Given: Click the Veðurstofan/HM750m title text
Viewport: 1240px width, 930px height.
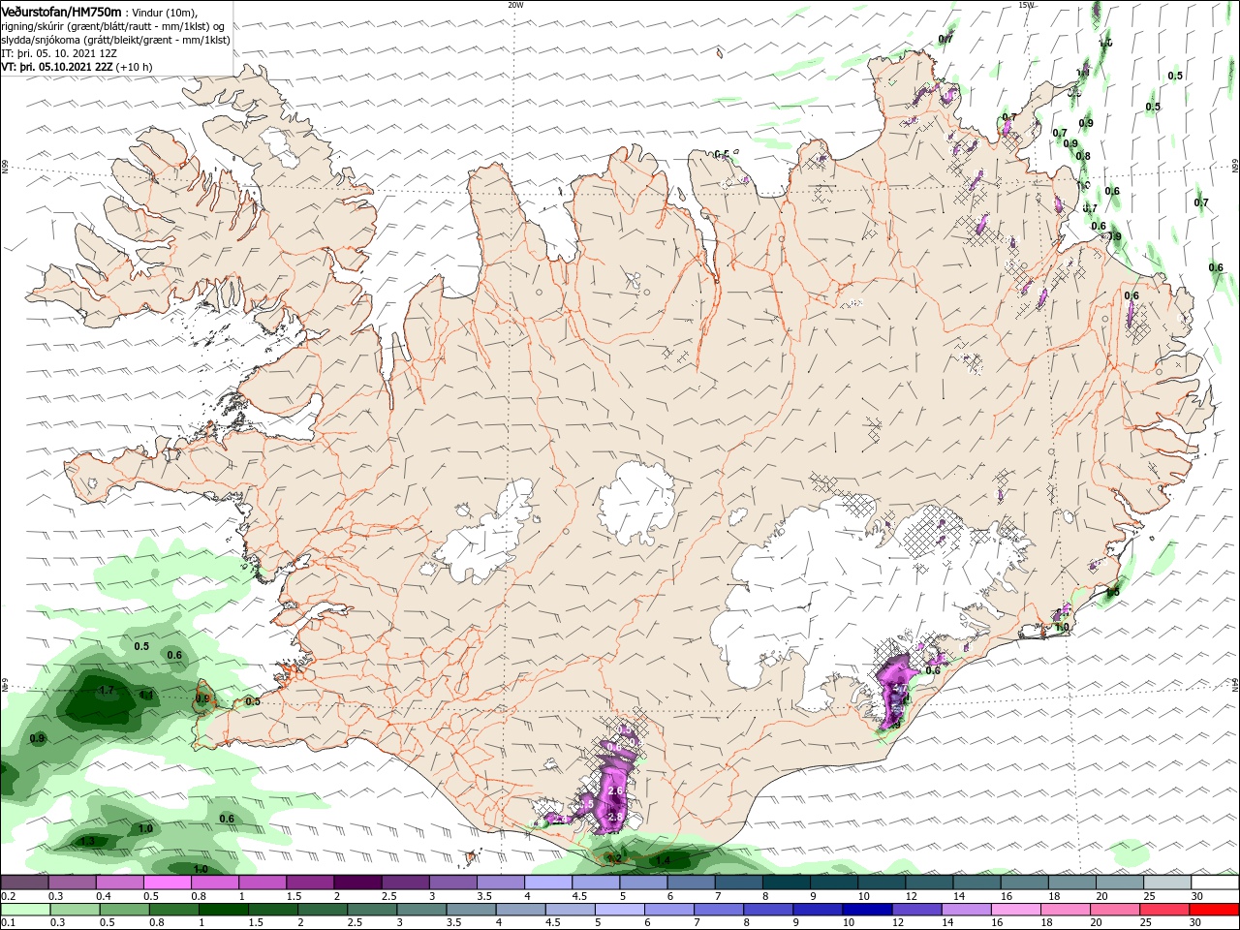Looking at the screenshot, I should tap(61, 12).
